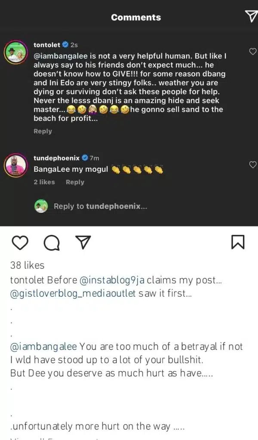Reply to tontolet's comment

coord(43,131)
